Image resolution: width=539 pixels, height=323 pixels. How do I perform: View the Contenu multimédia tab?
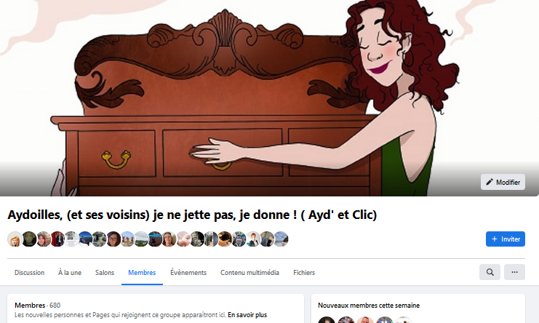click(x=250, y=273)
